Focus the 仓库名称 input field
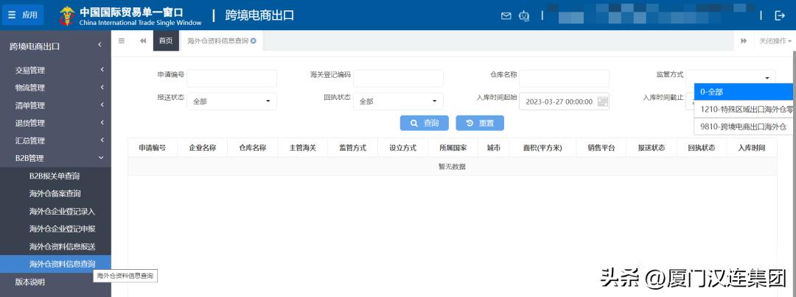This screenshot has width=796, height=297. 564,79
